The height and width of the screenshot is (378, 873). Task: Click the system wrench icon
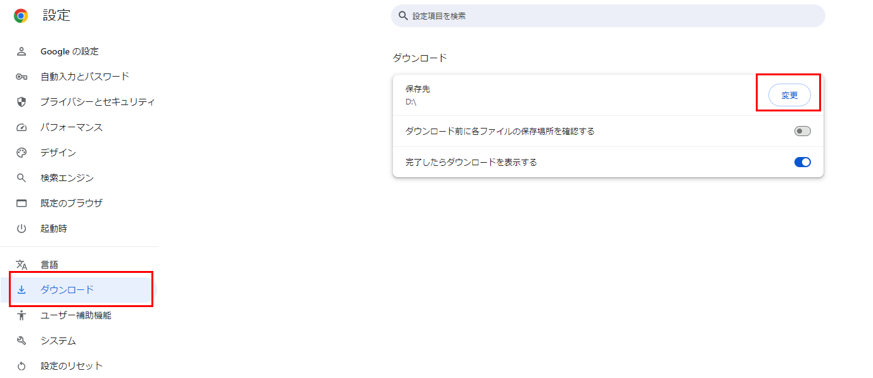(22, 341)
